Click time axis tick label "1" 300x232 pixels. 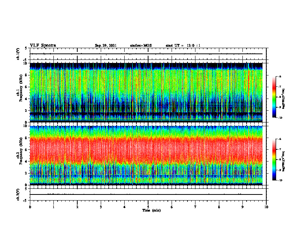[x=53, y=207]
